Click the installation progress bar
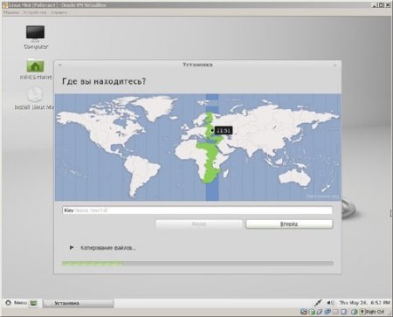This screenshot has height=317, width=393. [197, 264]
